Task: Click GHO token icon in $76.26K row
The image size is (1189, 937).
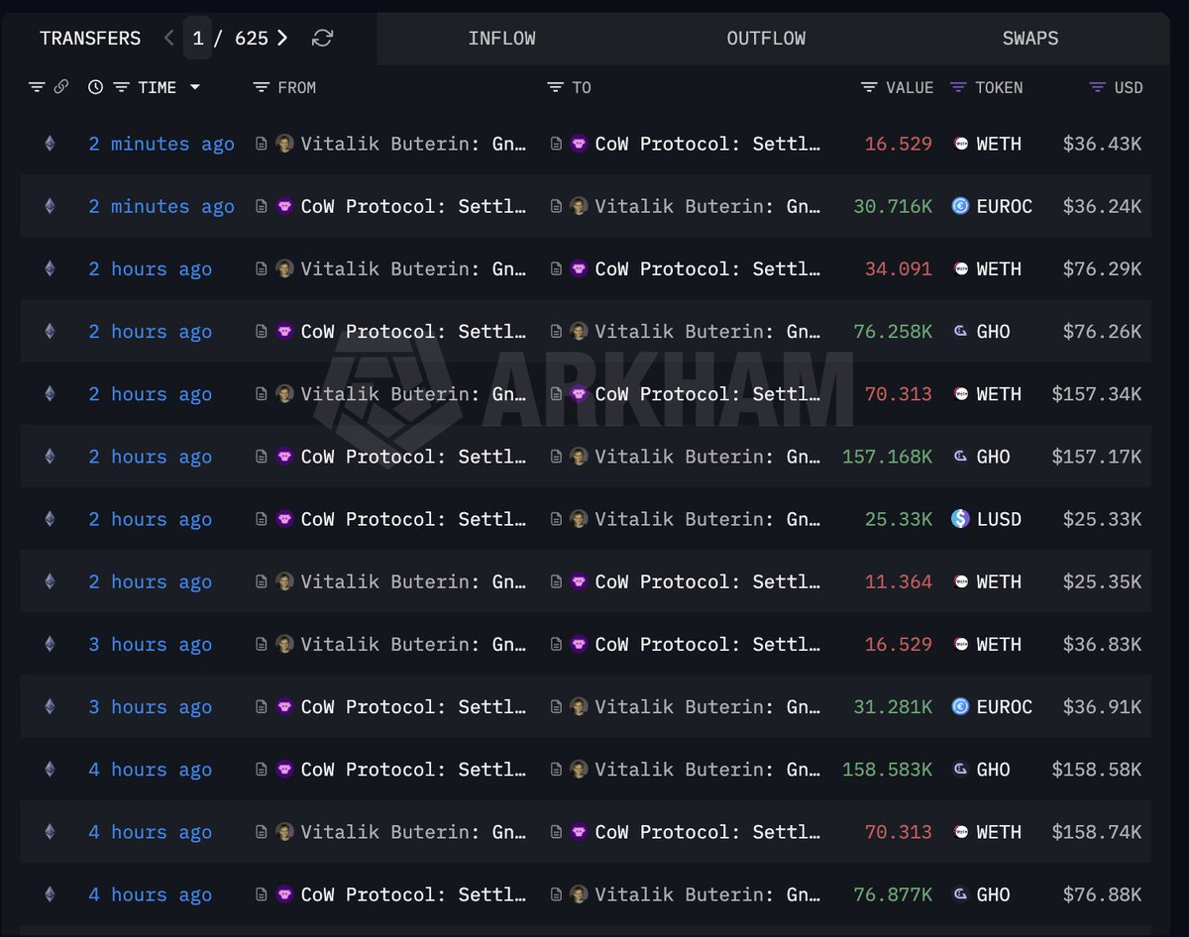Action: pyautogui.click(x=960, y=331)
